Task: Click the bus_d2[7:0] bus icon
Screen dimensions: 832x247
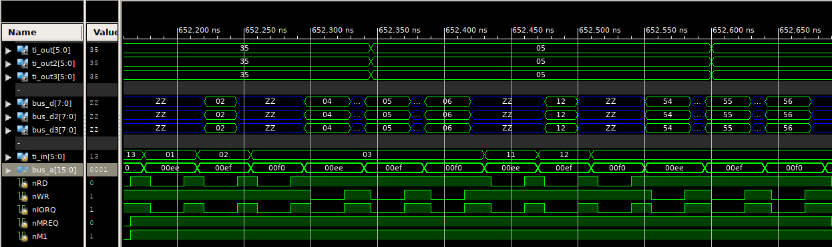Action: click(x=22, y=117)
